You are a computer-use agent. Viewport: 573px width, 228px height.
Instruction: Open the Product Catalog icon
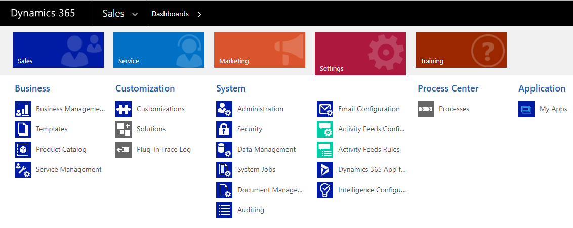click(23, 150)
